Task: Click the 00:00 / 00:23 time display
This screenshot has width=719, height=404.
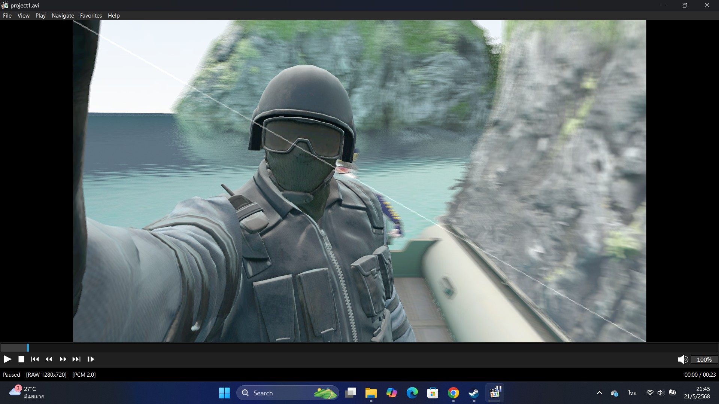Action: [x=700, y=374]
